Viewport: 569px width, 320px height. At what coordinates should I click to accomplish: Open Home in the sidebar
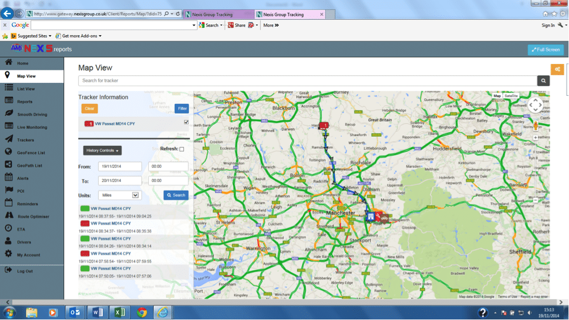point(32,63)
